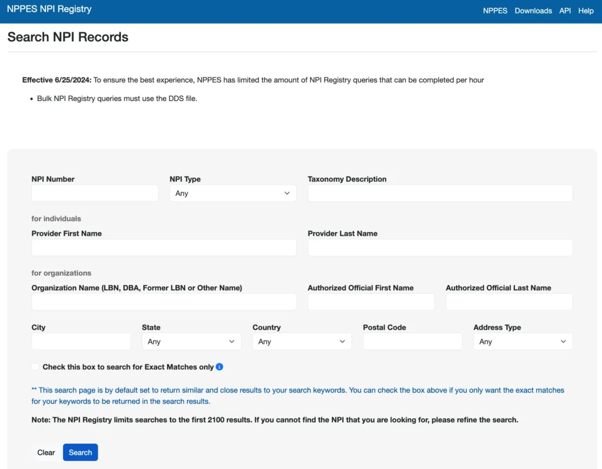Select the City text field
Viewport: 602px width, 469px height.
click(x=81, y=341)
